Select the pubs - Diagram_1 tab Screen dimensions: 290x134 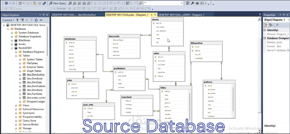point(127,15)
